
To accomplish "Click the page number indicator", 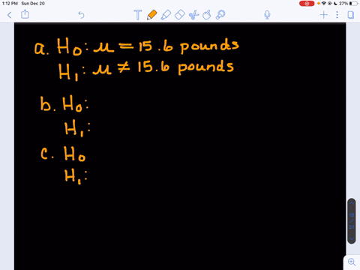I will (352, 221).
